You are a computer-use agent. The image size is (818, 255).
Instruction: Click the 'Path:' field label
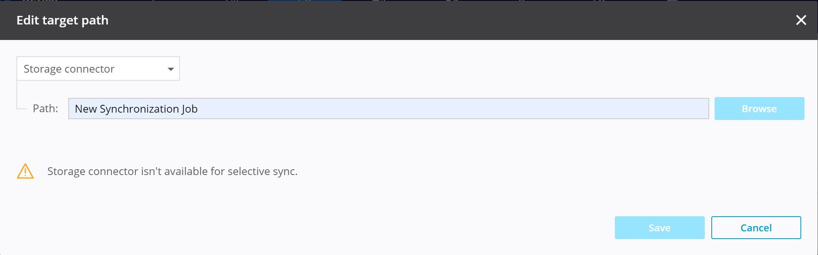click(45, 109)
